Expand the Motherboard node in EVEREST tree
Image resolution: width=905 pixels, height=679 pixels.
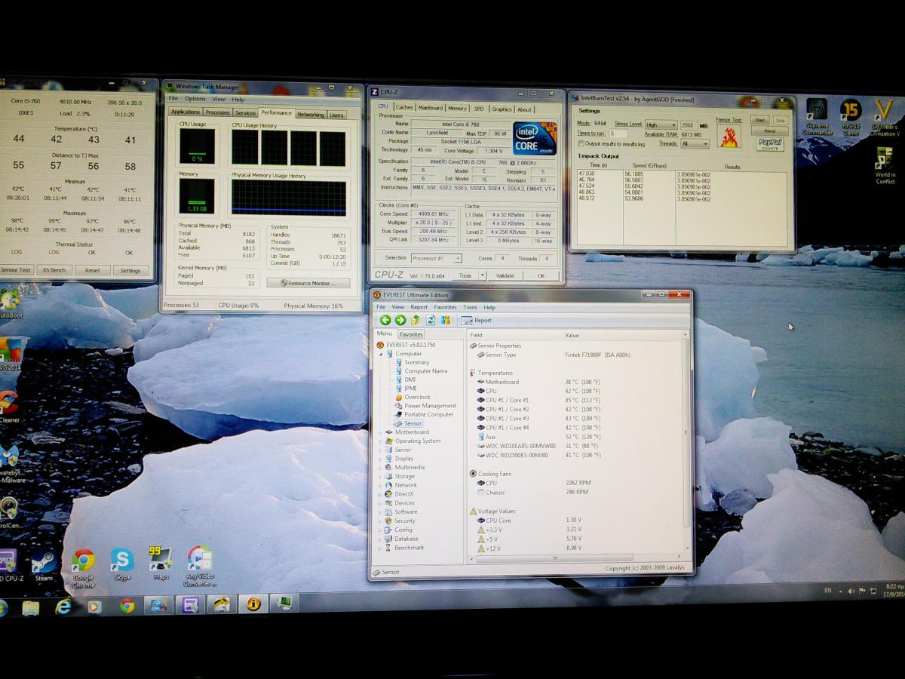pos(381,432)
